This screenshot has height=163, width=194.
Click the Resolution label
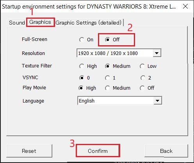[x=33, y=53]
